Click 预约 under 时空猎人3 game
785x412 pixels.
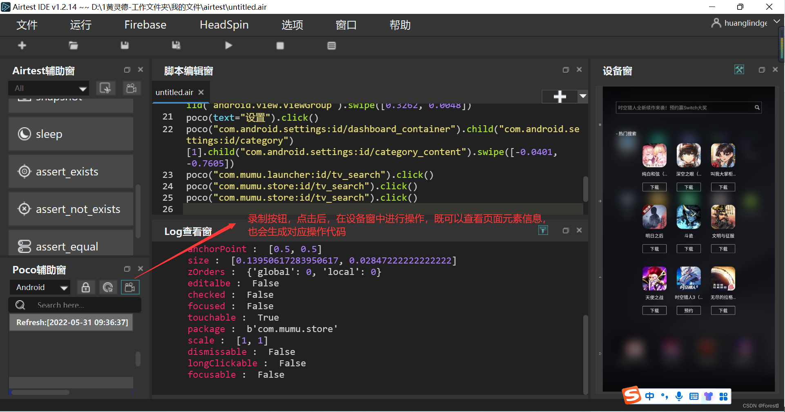pos(689,310)
